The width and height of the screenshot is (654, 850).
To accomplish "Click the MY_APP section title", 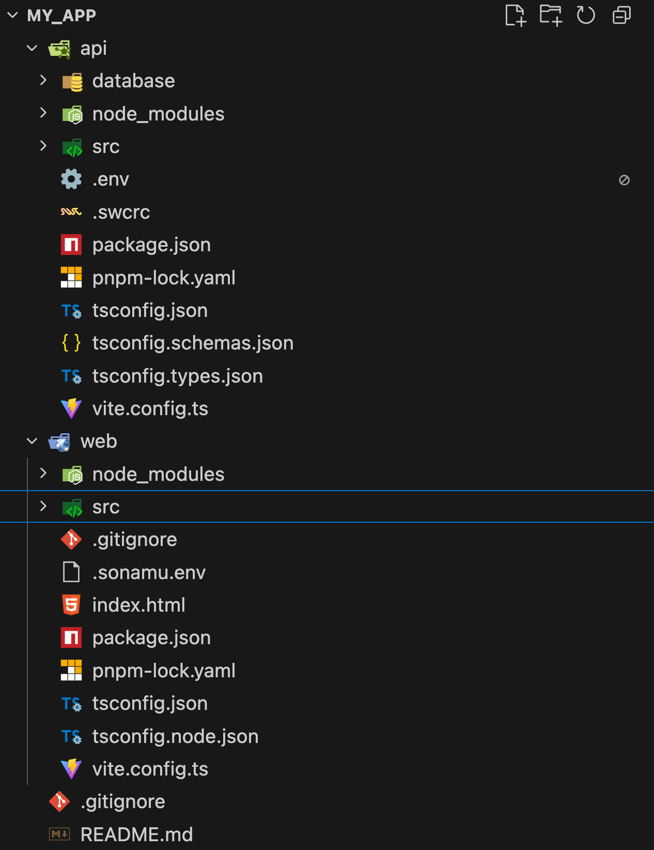I will (x=61, y=16).
